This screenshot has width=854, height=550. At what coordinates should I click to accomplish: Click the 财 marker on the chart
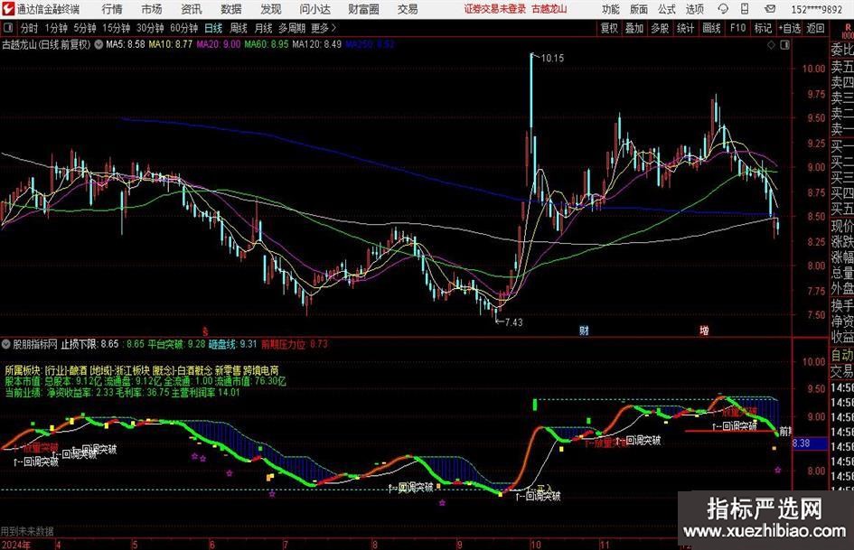point(584,330)
